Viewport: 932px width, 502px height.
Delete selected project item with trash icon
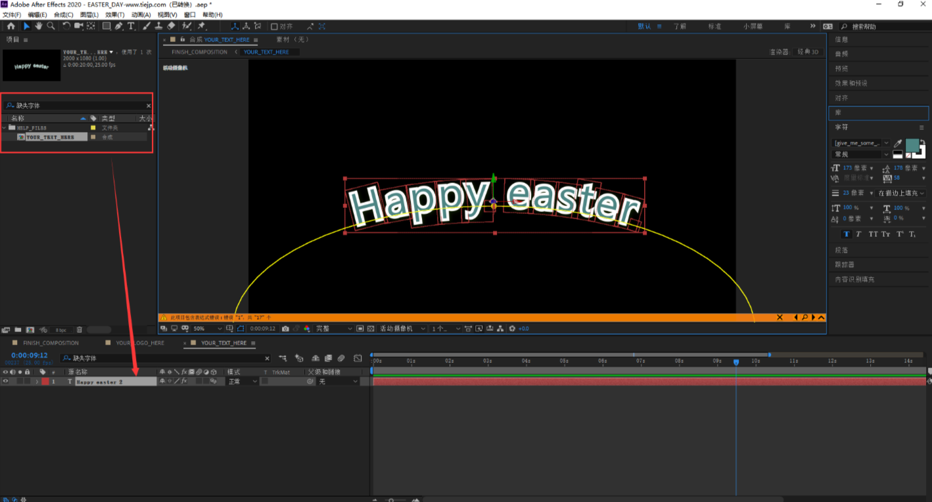point(80,329)
